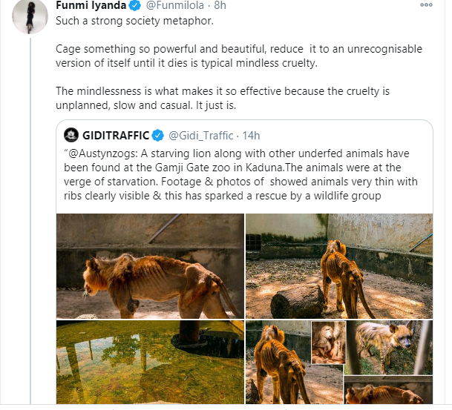The image size is (452, 410).
Task: Visit the @Gidi_Traffic handle
Action: pyautogui.click(x=199, y=135)
